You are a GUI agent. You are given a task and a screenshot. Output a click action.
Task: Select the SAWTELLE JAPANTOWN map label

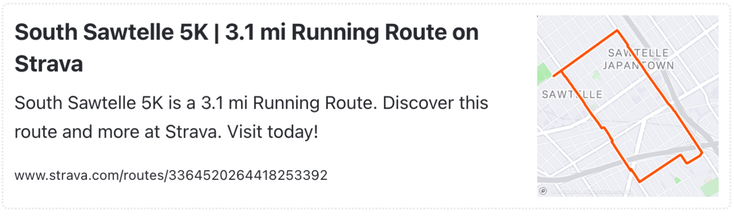pyautogui.click(x=639, y=59)
